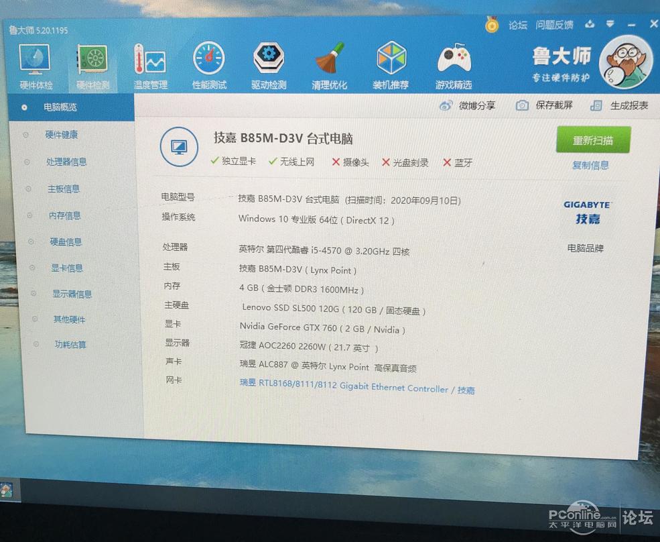Open 论坛 forum link
Image resolution: width=660 pixels, height=542 pixels.
pyautogui.click(x=518, y=25)
